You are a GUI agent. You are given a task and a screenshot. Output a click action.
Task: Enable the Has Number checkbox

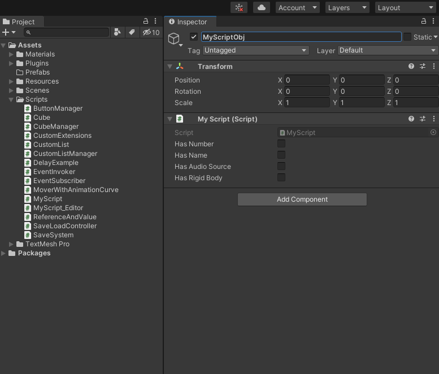(281, 143)
